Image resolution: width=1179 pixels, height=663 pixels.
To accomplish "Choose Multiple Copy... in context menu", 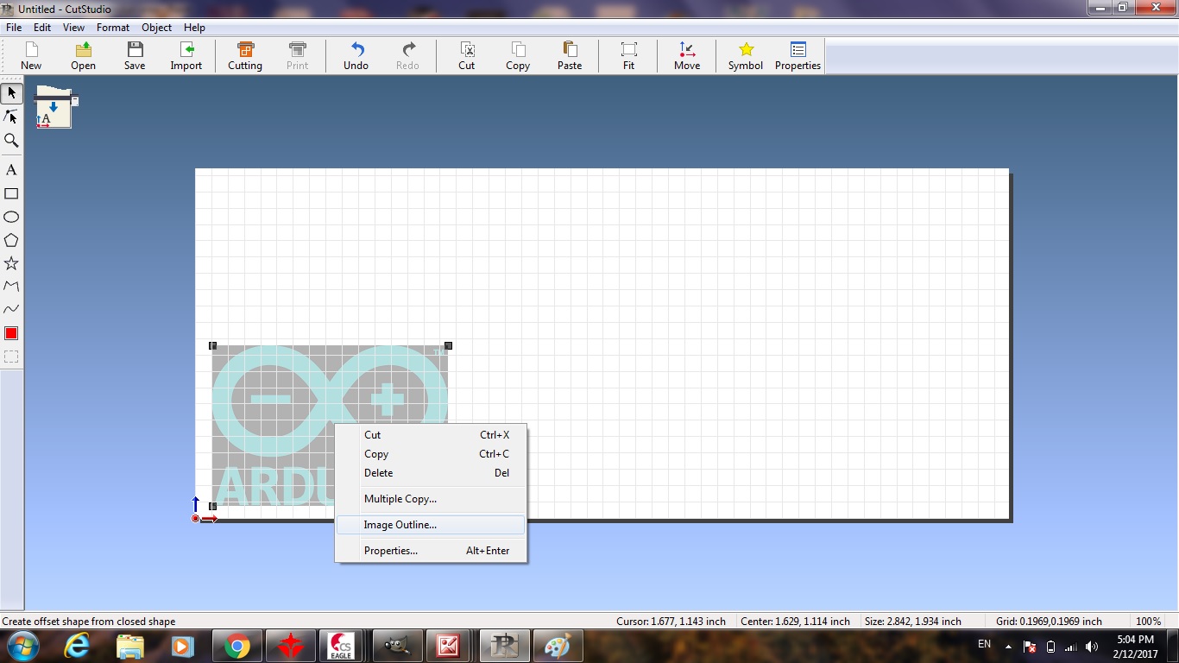I will (x=431, y=499).
